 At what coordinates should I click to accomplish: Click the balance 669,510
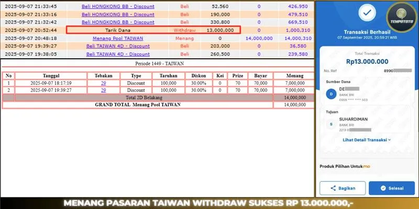(298, 22)
